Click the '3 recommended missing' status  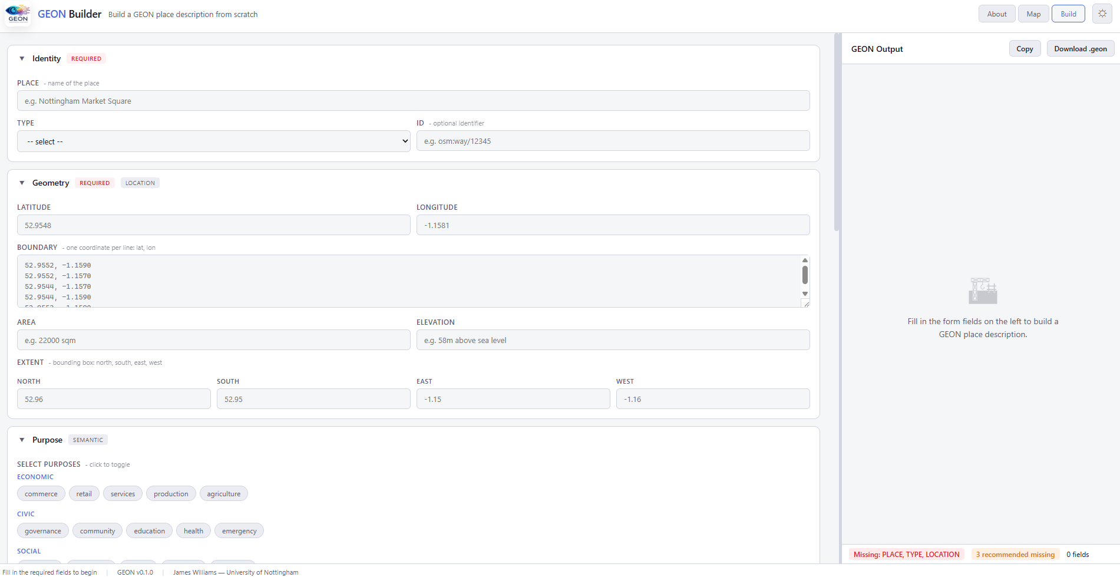click(x=1015, y=555)
